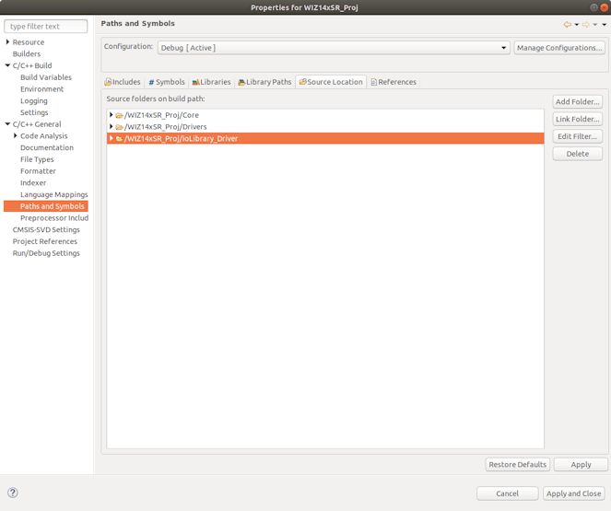
Task: Expand the /WIZ14xSR_Proj/Core source folder
Action: 112,115
